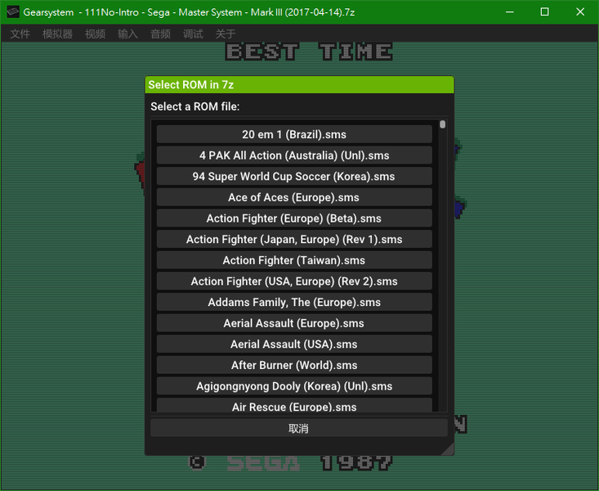Open the 音频 menu
The image size is (599, 491).
click(x=160, y=34)
